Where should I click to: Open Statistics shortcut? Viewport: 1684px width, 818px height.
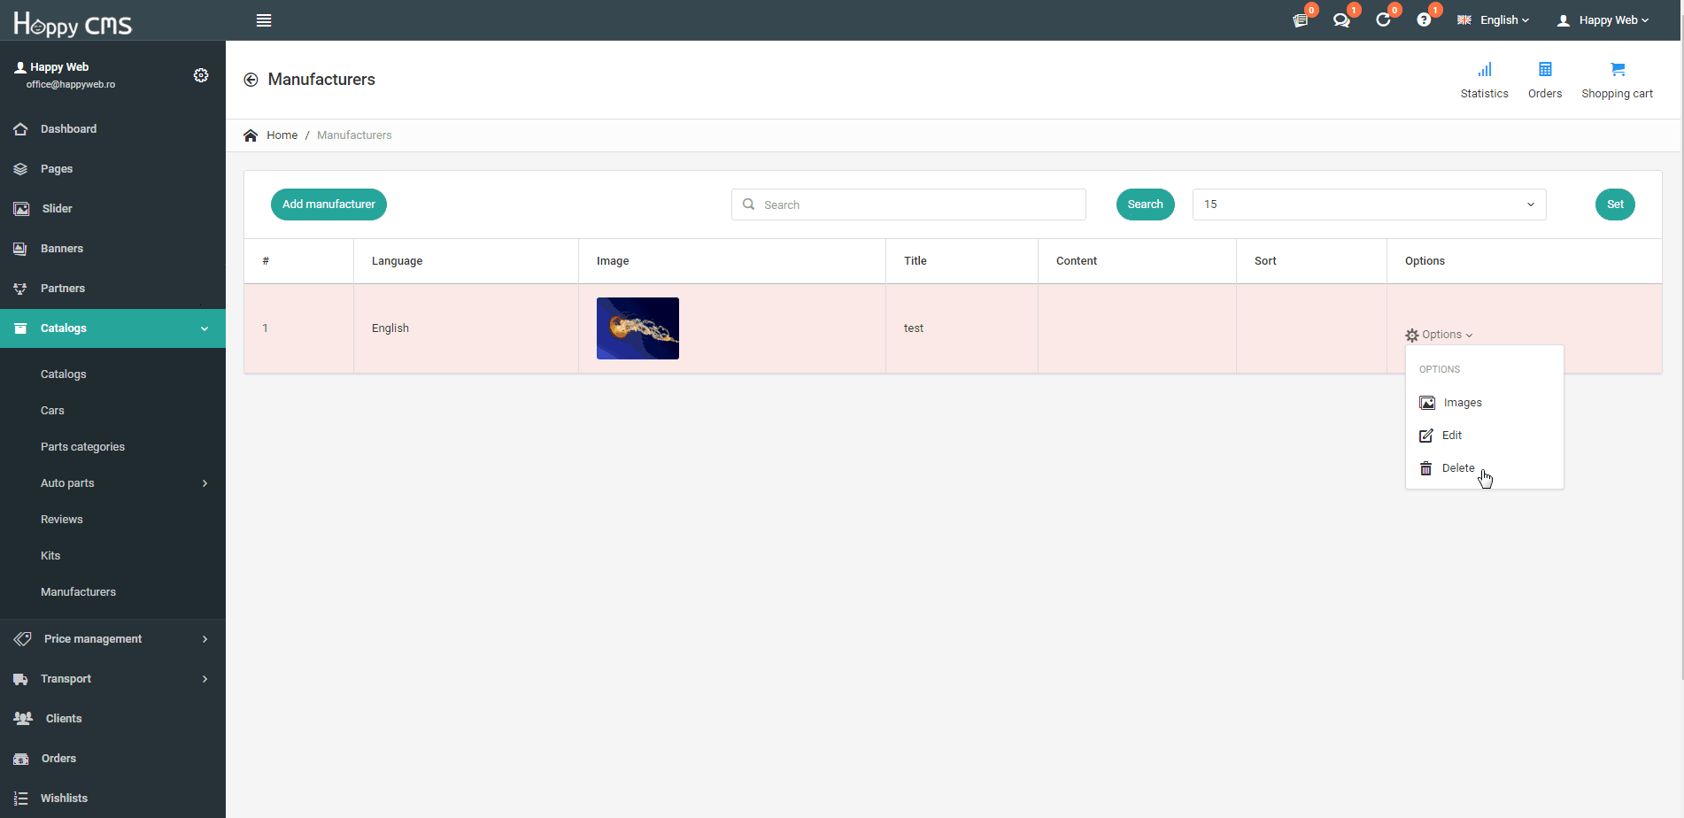point(1485,81)
